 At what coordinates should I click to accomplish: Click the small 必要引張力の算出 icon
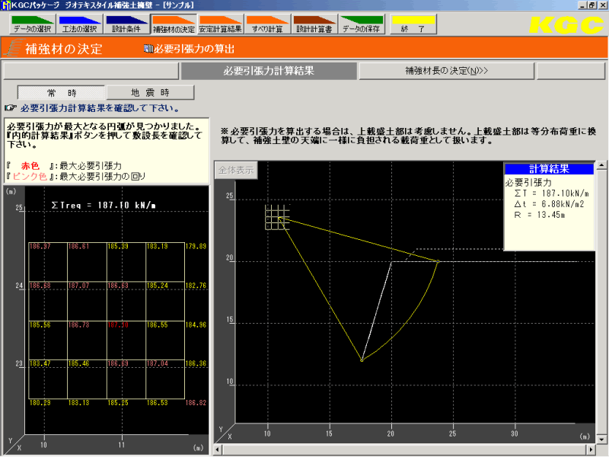148,49
